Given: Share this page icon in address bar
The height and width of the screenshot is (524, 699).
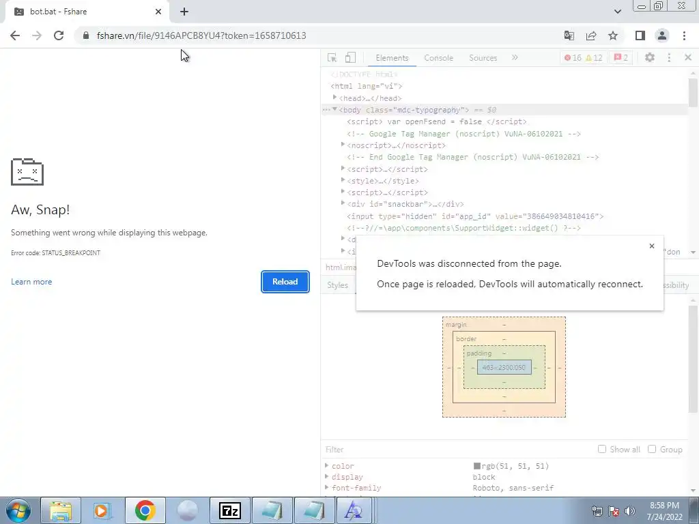Looking at the screenshot, I should tap(591, 35).
